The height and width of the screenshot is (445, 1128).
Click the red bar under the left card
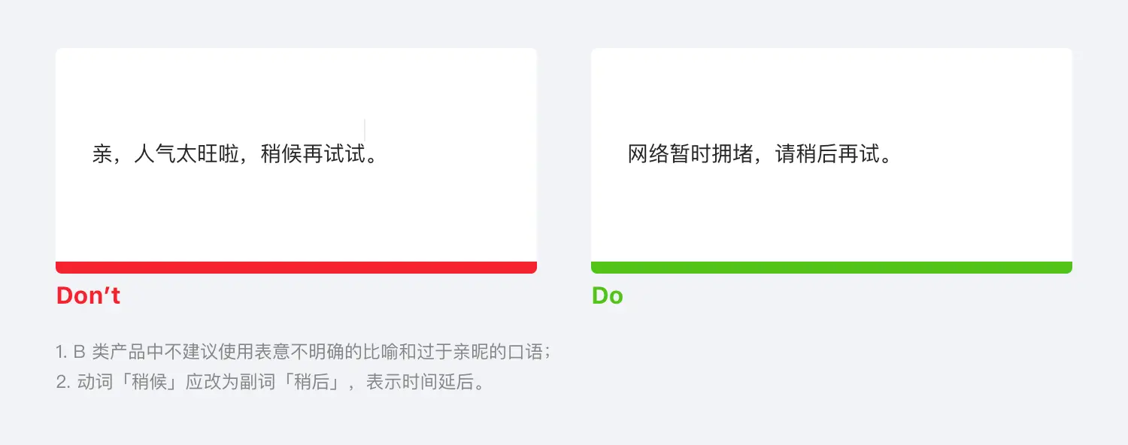(x=296, y=268)
